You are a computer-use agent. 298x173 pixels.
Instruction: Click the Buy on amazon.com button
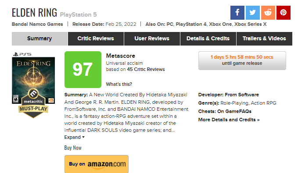(x=97, y=164)
